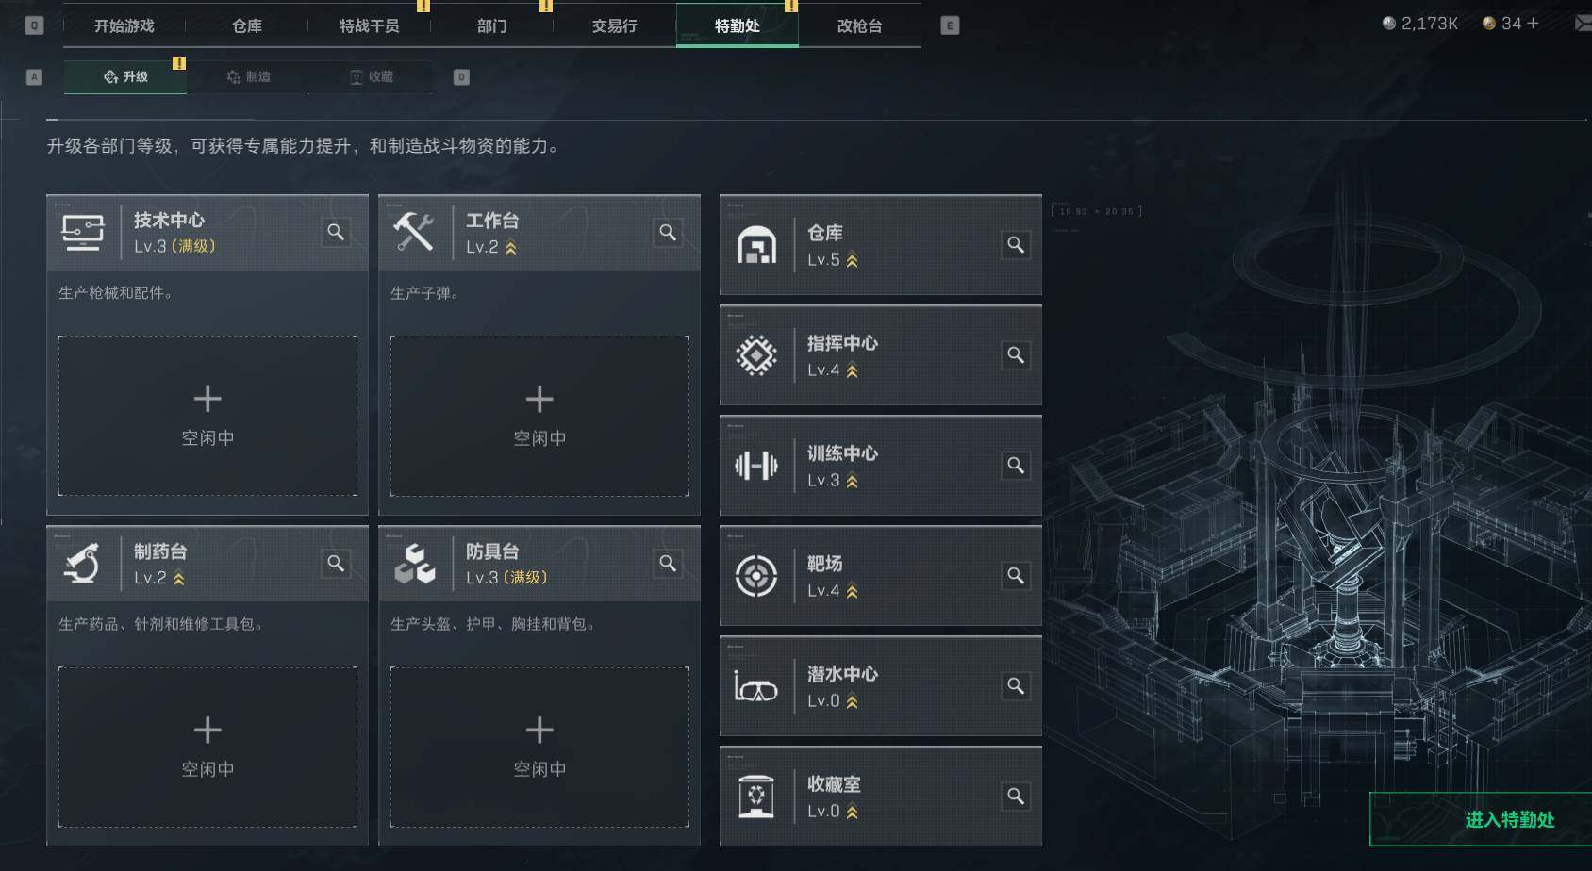Screen dimensions: 1592x871
Task: Select the 潜水中心 diving goggles icon
Action: [756, 686]
